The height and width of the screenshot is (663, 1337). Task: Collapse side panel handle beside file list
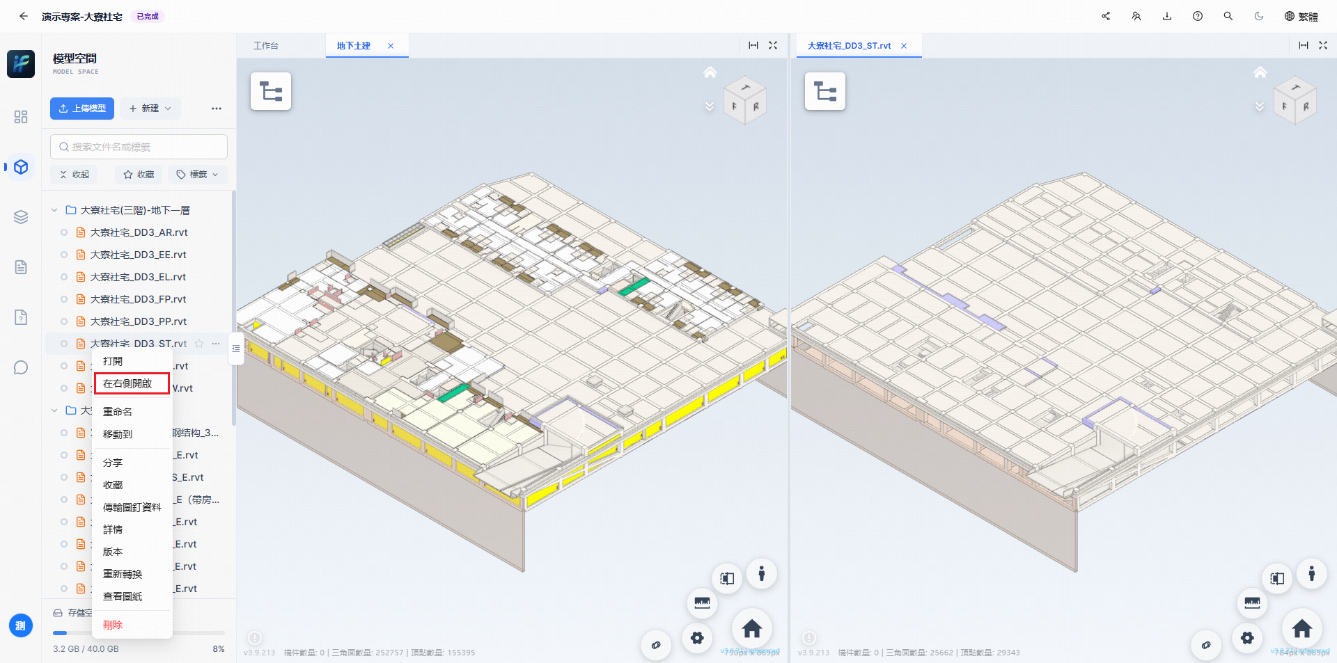236,349
